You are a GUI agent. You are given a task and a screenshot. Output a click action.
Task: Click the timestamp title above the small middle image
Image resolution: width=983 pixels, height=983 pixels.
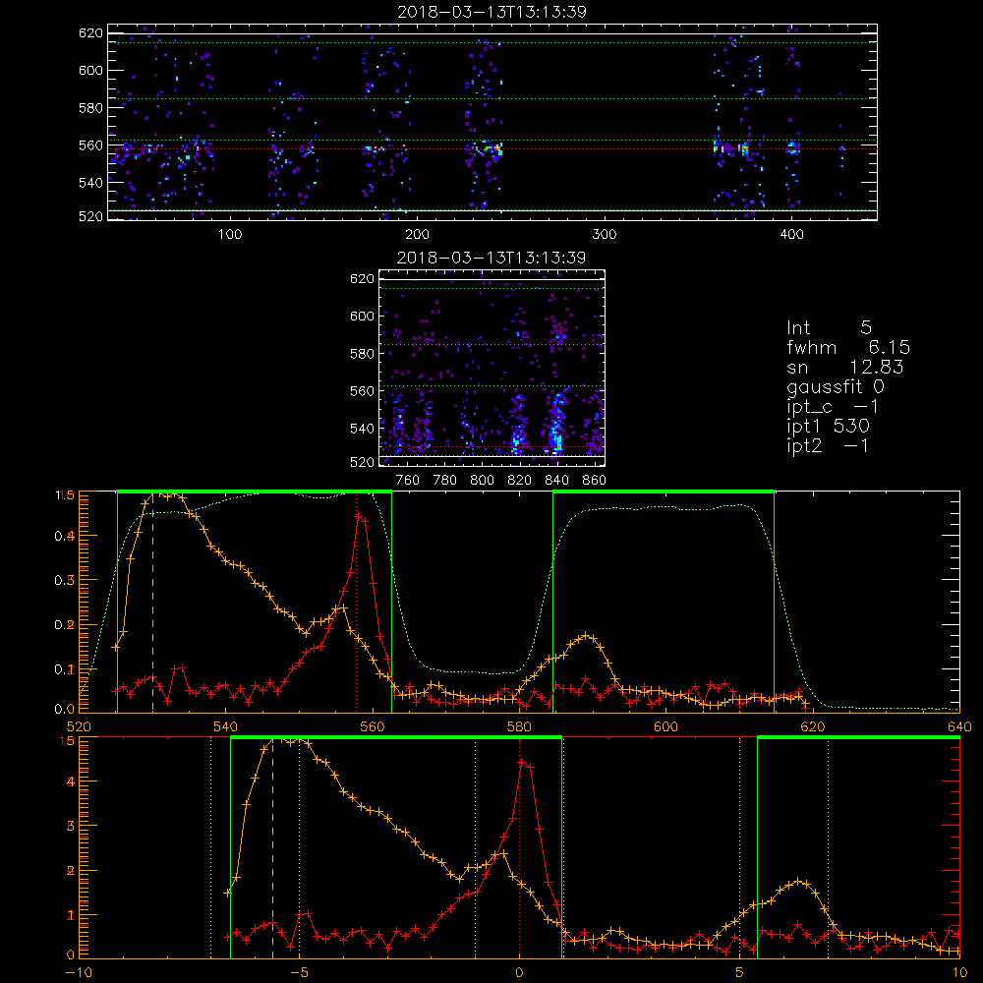pos(492,258)
